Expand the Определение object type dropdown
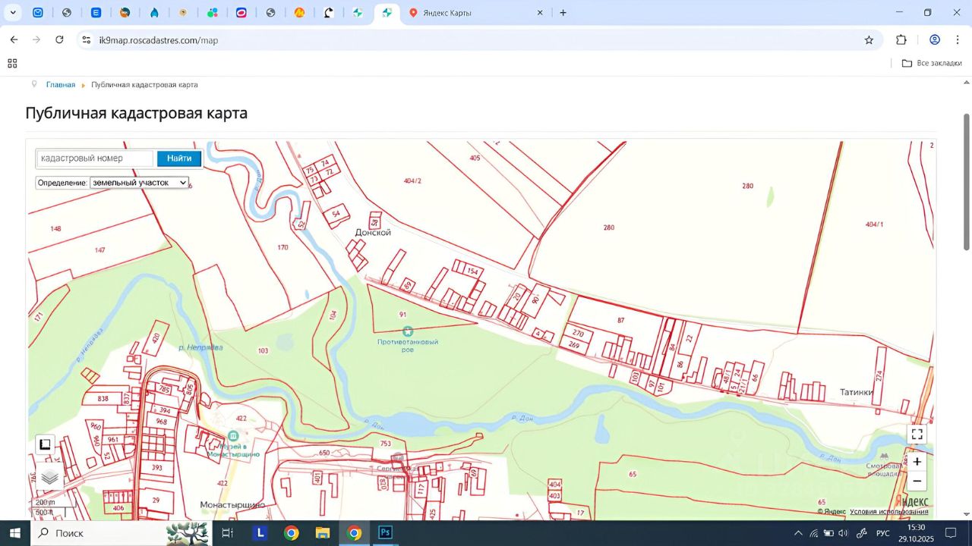Image resolution: width=972 pixels, height=546 pixels. (x=139, y=183)
